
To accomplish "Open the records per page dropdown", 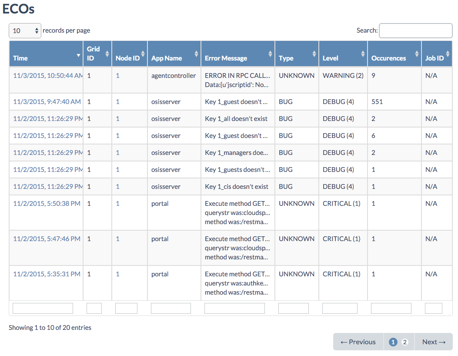I will pyautogui.click(x=25, y=30).
